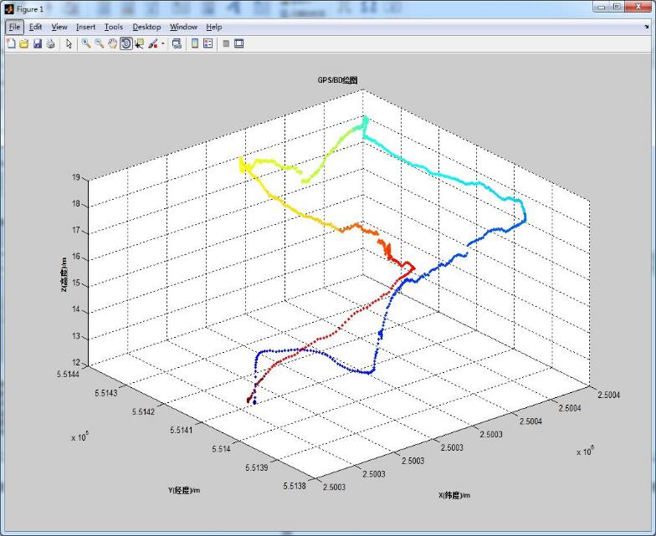
Task: Print the figure using the printer icon
Action: (x=50, y=43)
